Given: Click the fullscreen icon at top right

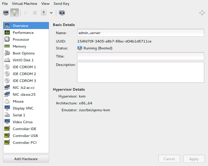Looking at the screenshot, I should (x=202, y=13).
